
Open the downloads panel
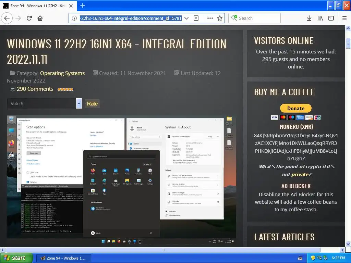pos(309,18)
